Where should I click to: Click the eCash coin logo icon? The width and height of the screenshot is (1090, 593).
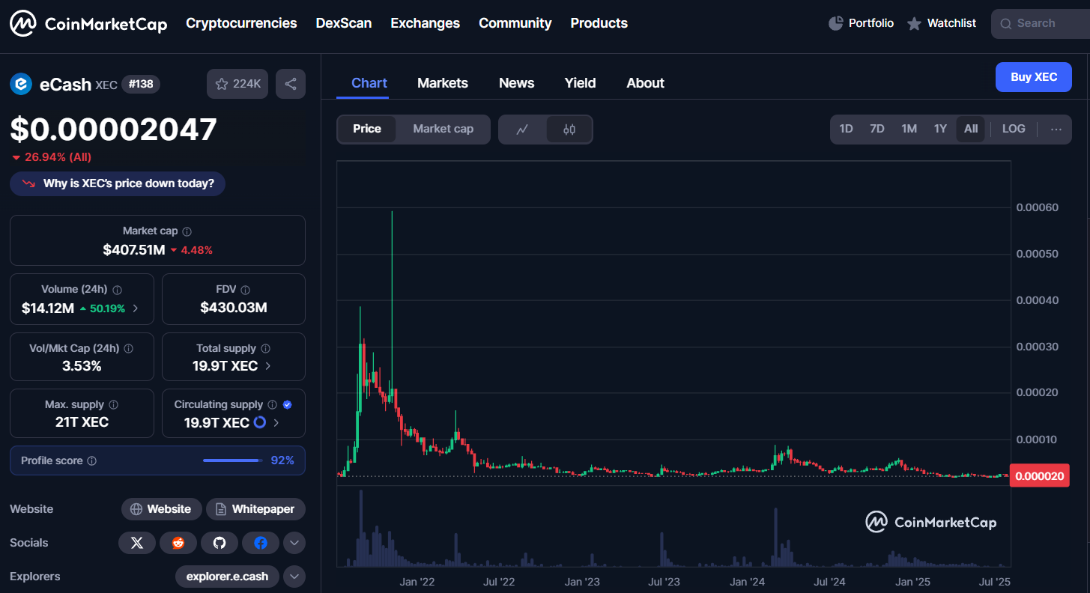21,84
